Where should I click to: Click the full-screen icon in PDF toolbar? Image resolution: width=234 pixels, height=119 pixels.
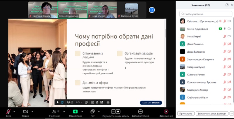click(x=101, y=102)
